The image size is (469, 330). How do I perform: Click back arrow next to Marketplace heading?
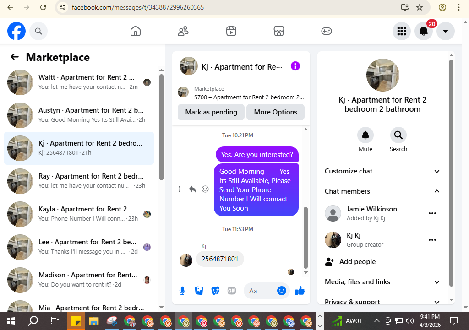pos(14,57)
